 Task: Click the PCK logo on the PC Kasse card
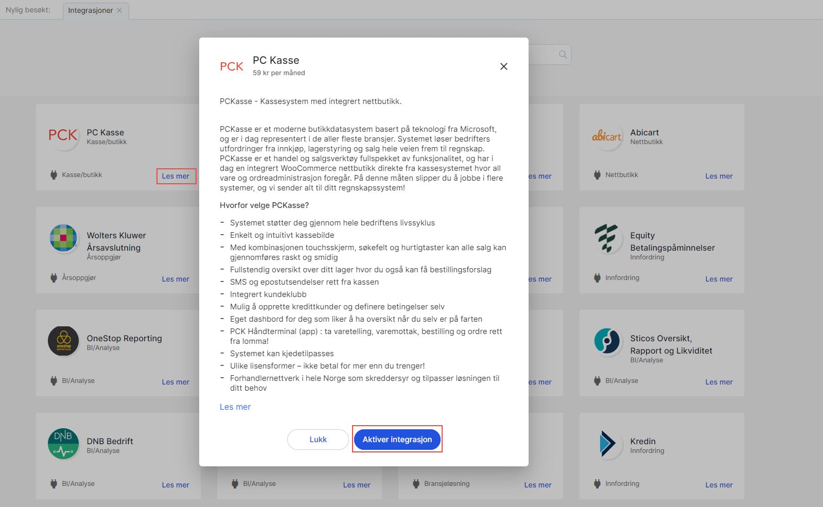(63, 135)
